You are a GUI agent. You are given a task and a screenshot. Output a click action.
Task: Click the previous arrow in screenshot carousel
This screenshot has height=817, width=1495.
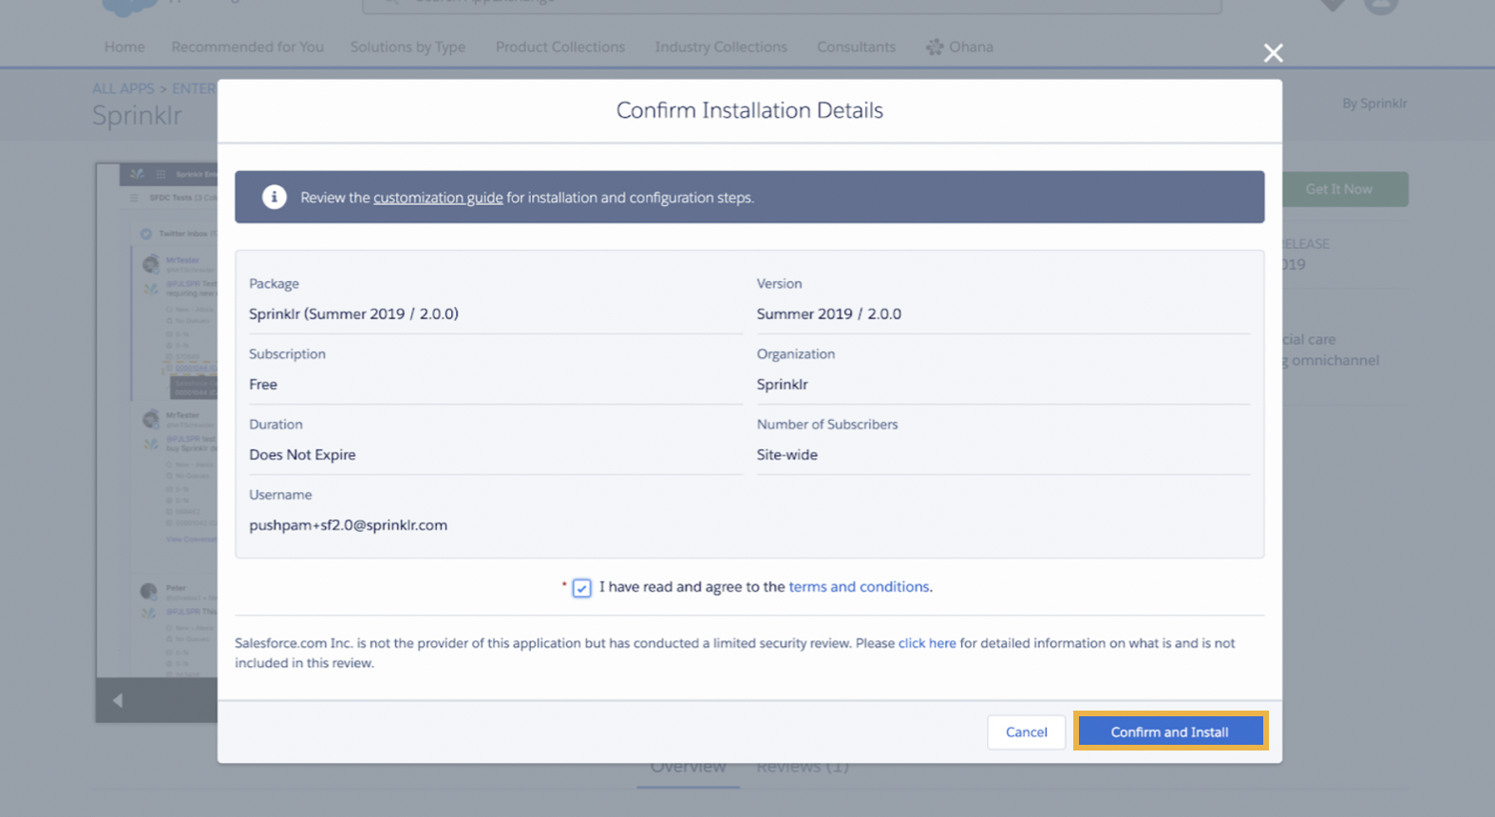pos(118,700)
